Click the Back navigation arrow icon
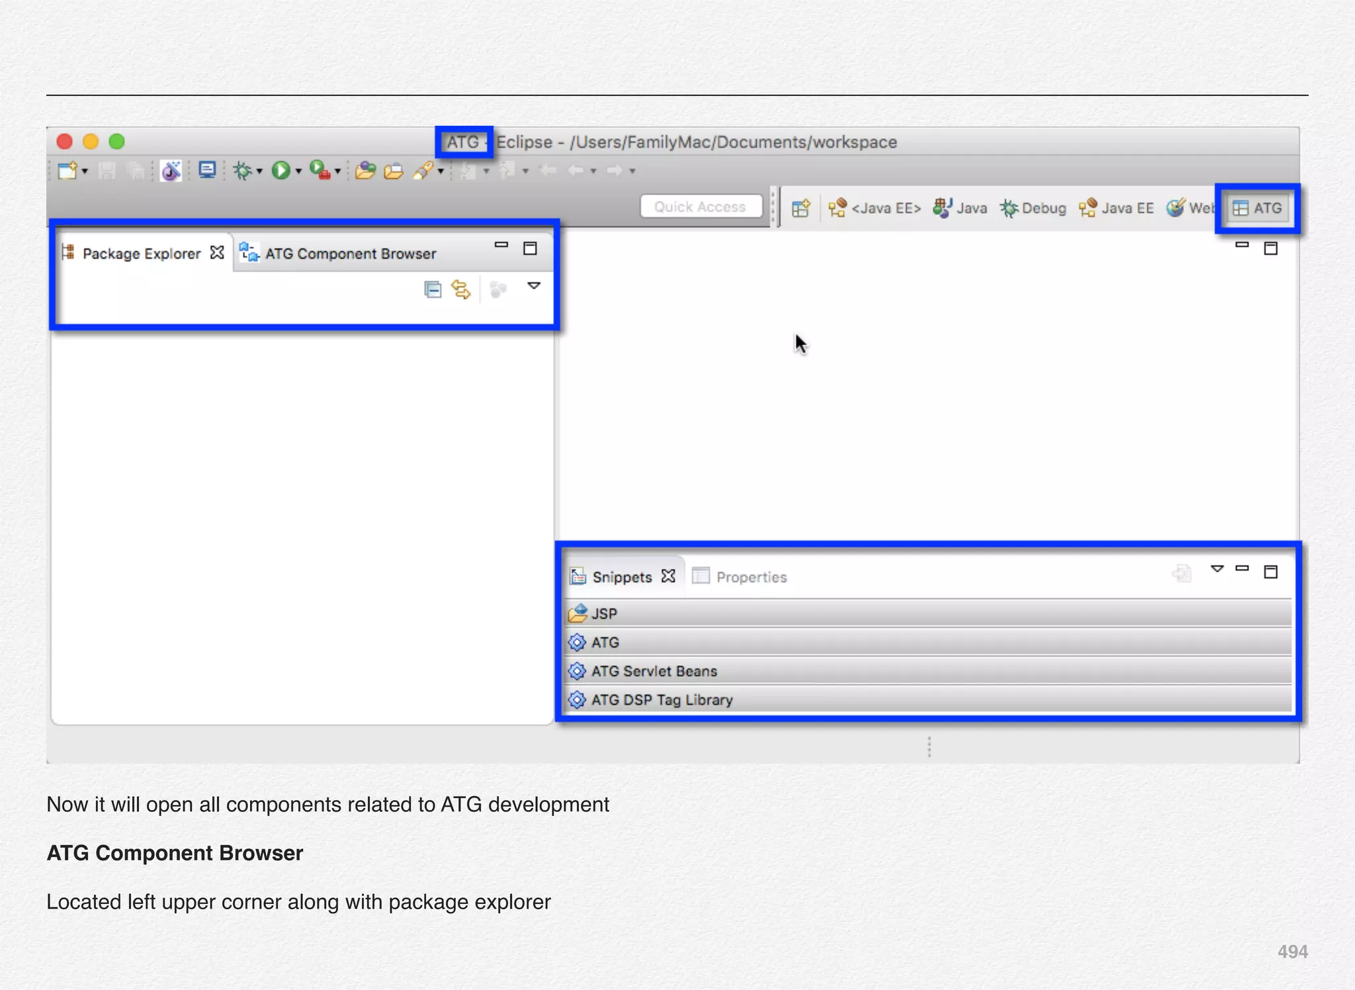Image resolution: width=1355 pixels, height=990 pixels. (576, 171)
